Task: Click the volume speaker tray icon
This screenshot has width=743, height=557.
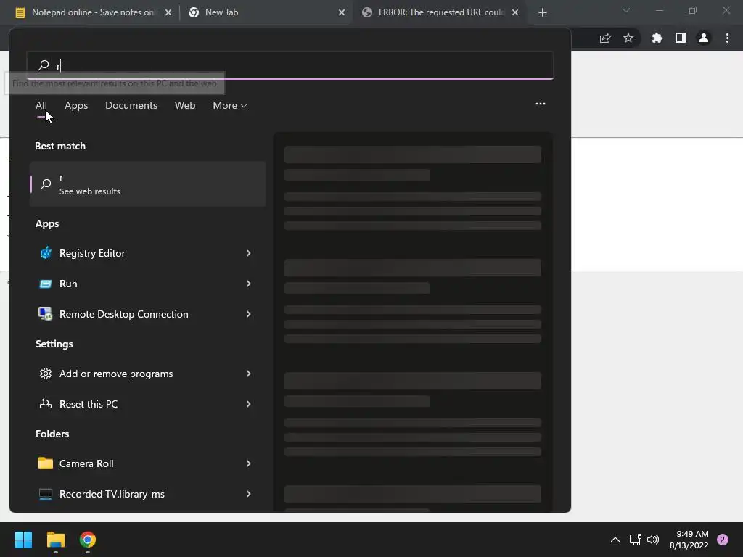Action: 653,540
